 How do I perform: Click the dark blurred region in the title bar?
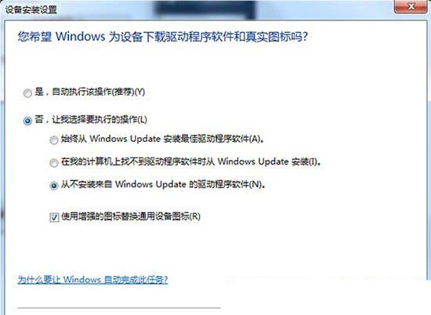205,9
